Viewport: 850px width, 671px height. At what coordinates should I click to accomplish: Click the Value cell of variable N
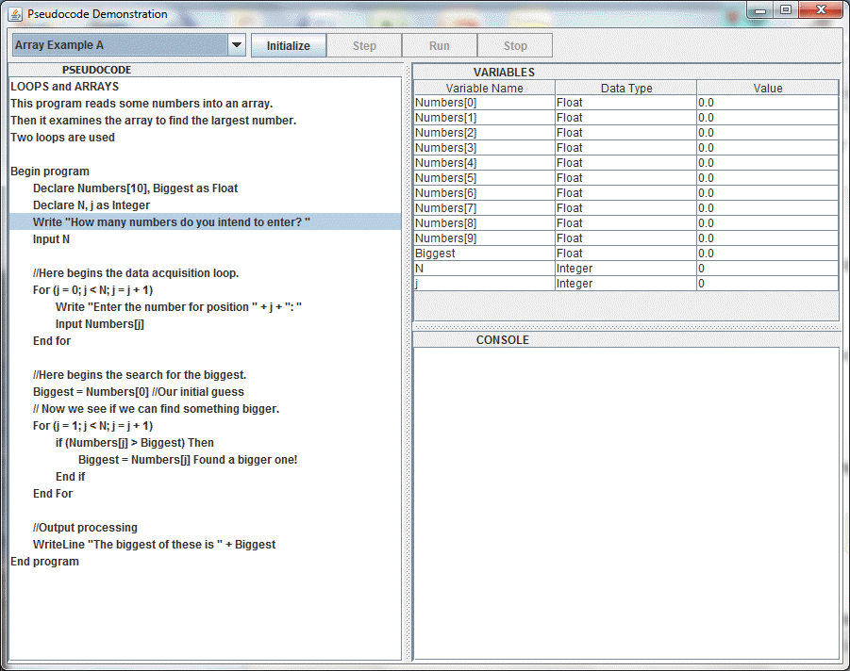point(767,269)
